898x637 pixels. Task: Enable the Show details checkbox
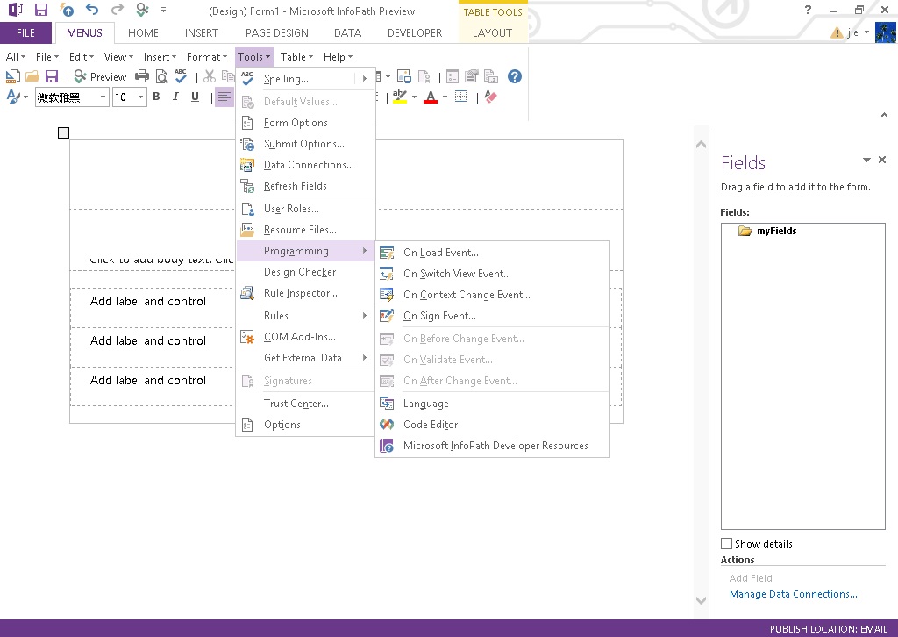tap(726, 544)
